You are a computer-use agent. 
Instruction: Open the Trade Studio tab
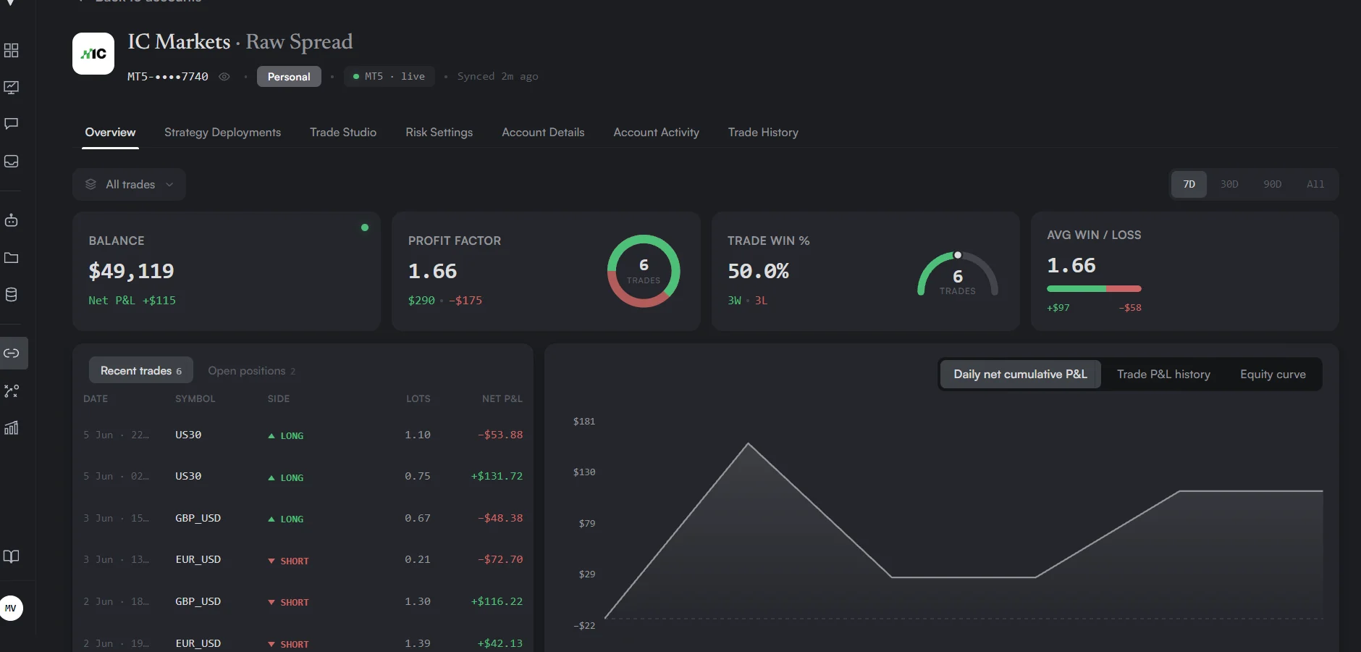point(343,133)
